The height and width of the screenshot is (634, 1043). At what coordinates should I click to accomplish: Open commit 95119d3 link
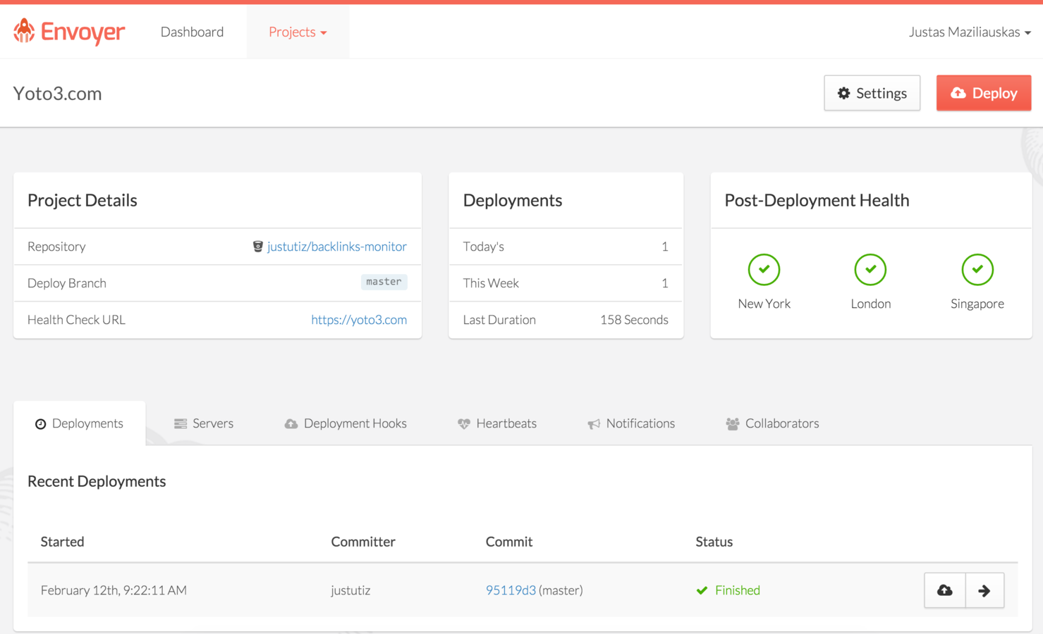click(511, 590)
